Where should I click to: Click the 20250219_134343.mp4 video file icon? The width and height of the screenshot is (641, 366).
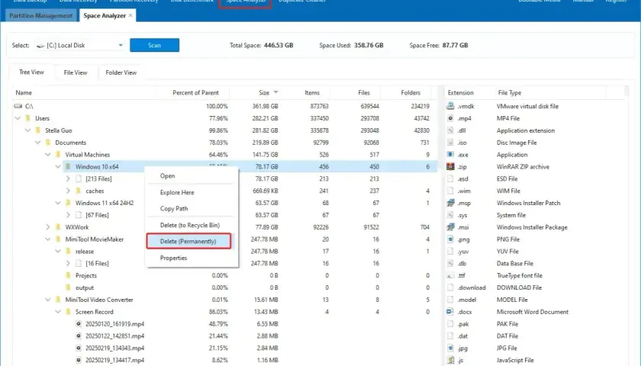point(79,348)
